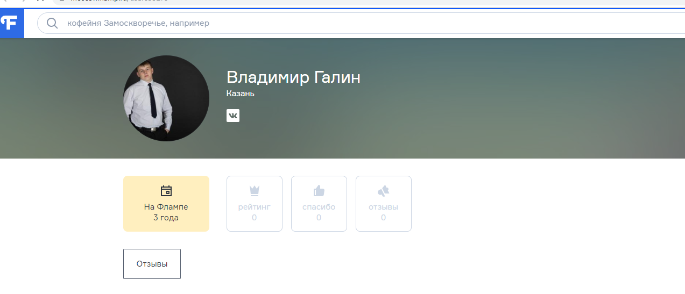This screenshot has height=294, width=685.
Task: Open the VK social profile icon
Action: 233,116
